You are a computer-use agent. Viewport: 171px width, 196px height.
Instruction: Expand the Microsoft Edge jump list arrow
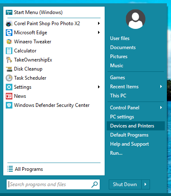99,33
